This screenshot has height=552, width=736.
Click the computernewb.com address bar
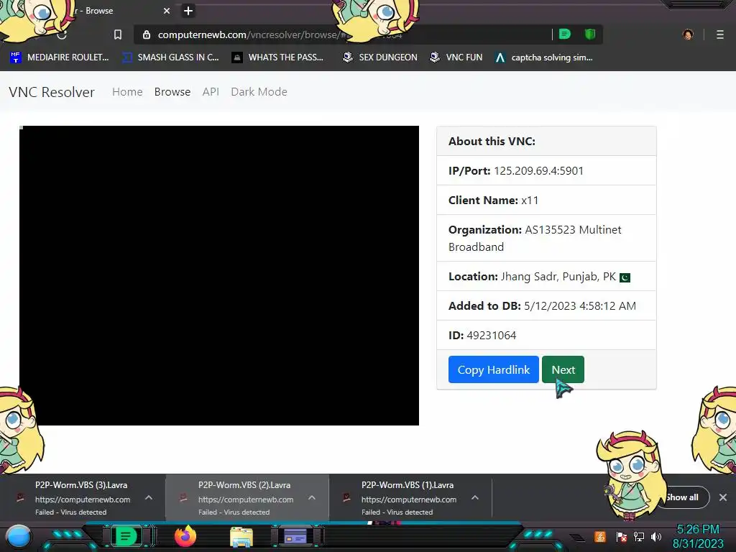click(x=343, y=34)
